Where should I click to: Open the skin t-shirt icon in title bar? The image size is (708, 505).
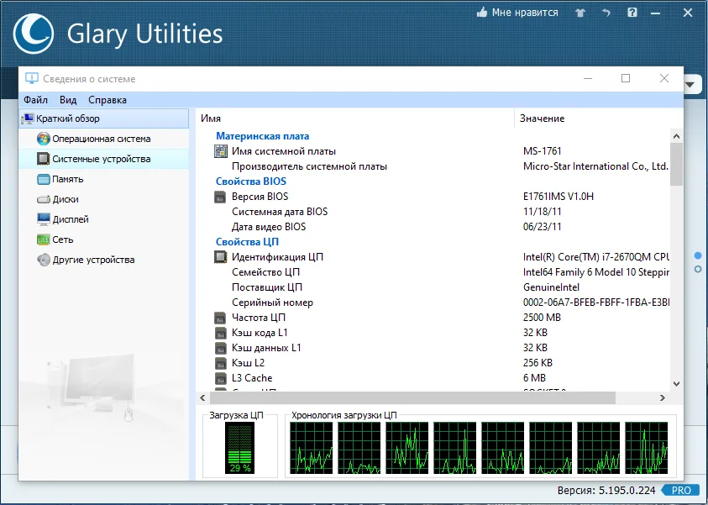pos(580,13)
